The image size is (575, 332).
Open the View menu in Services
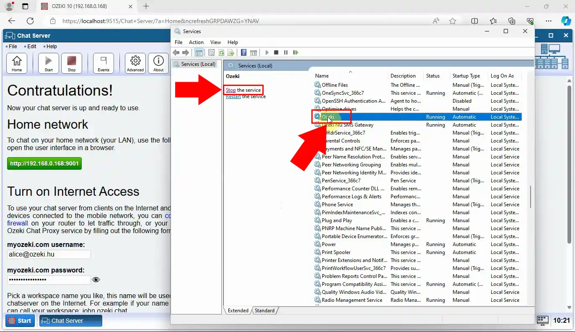(x=215, y=42)
